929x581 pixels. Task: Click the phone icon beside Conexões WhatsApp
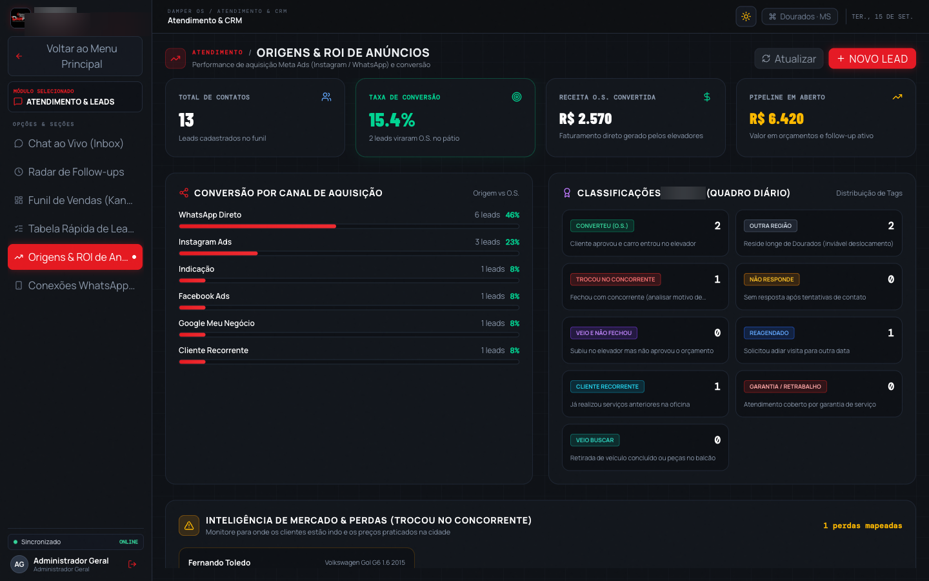(x=19, y=285)
